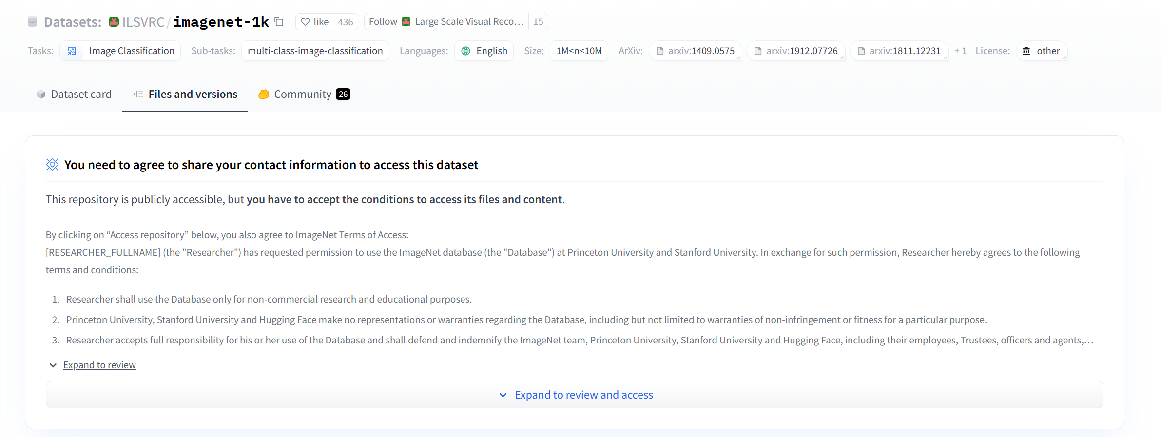Select the English language tag
This screenshot has width=1161, height=437.
pos(484,51)
